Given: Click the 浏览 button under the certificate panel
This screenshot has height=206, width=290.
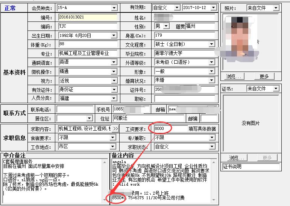Looking at the screenshot, I should click(237, 158).
